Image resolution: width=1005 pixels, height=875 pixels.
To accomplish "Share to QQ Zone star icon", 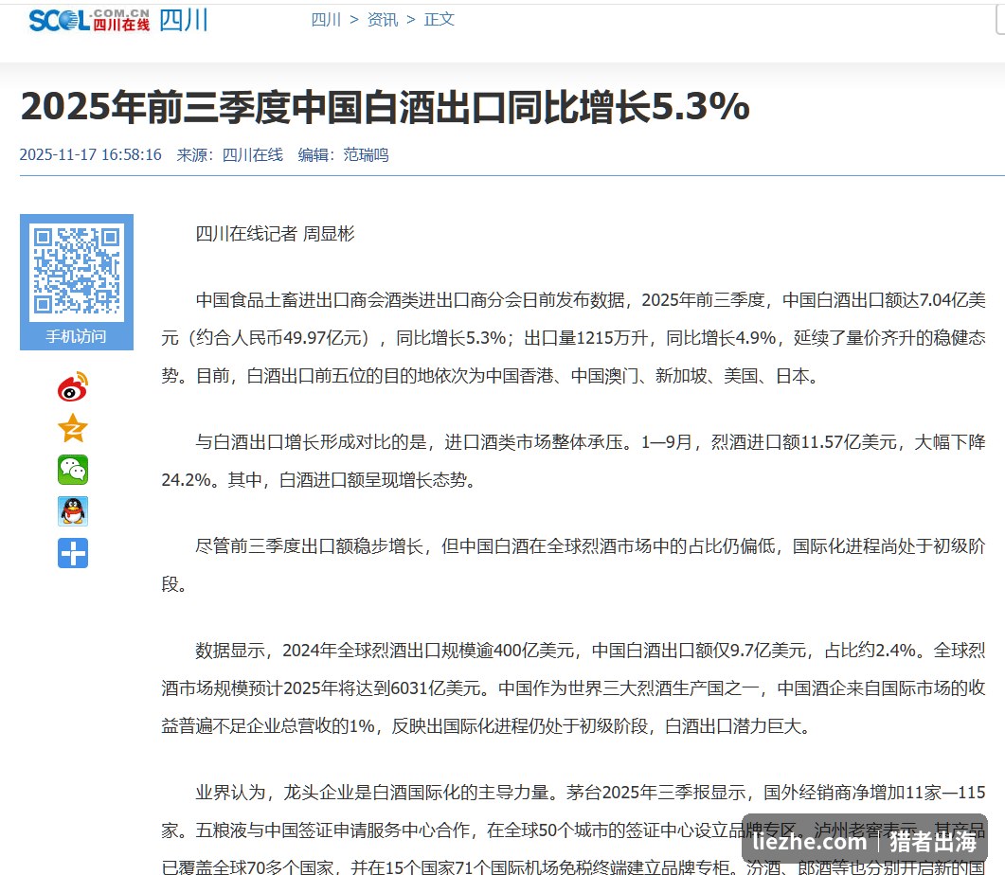I will point(72,429).
